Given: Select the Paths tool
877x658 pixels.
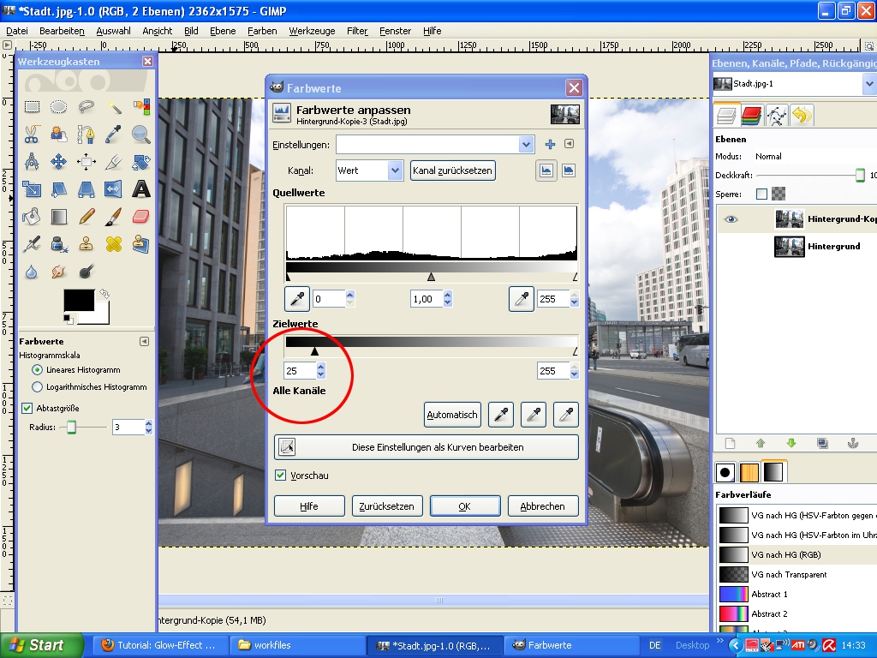Looking at the screenshot, I should click(x=87, y=135).
